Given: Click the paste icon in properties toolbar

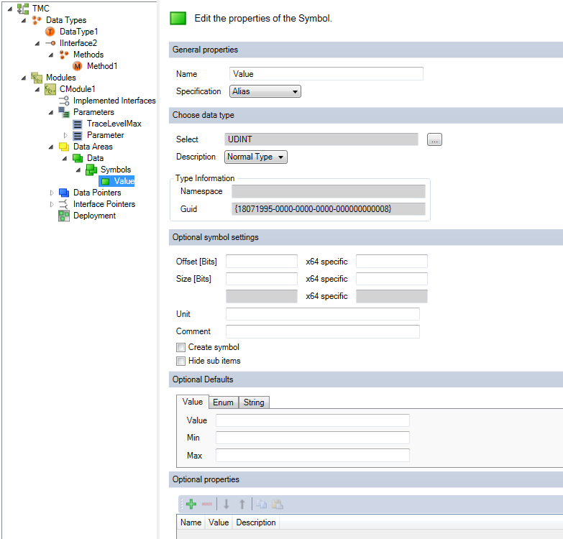Looking at the screenshot, I should (x=278, y=505).
